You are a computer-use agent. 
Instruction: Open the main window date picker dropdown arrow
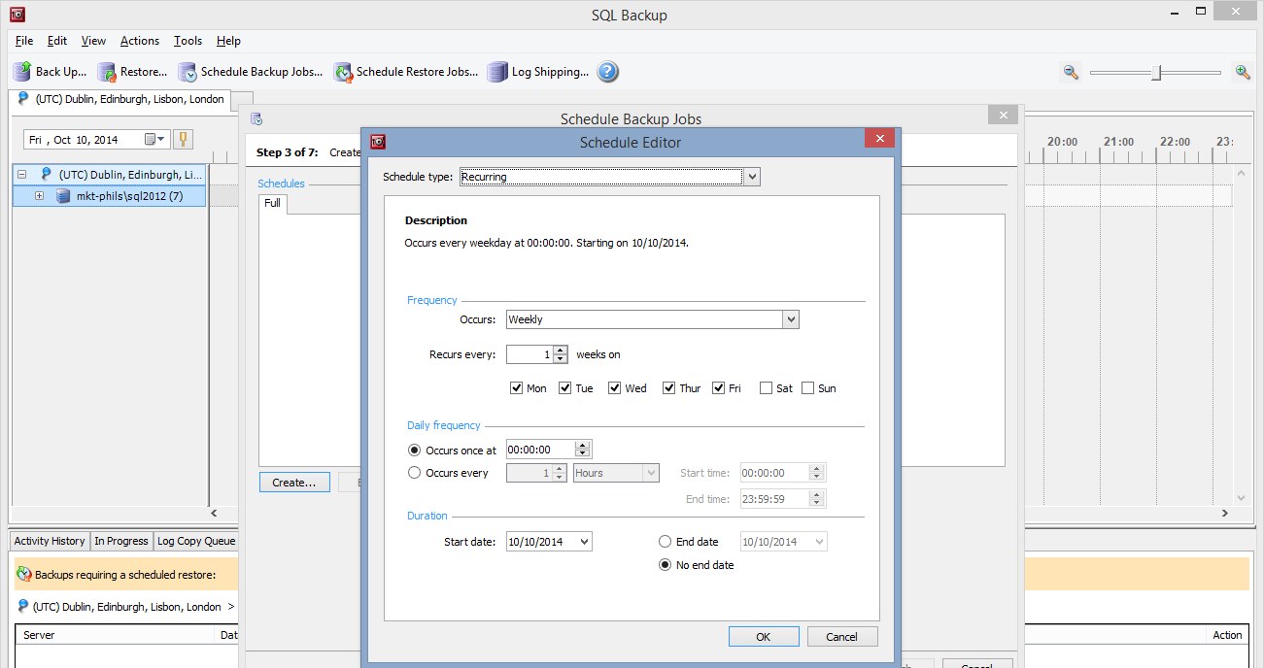click(161, 139)
